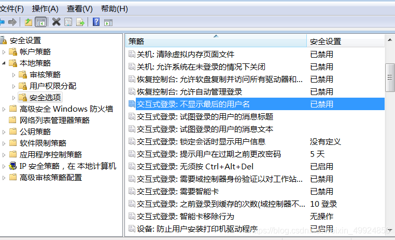The image size is (395, 240).
Task: Click the policy list scroll up arrow
Action: (x=390, y=40)
